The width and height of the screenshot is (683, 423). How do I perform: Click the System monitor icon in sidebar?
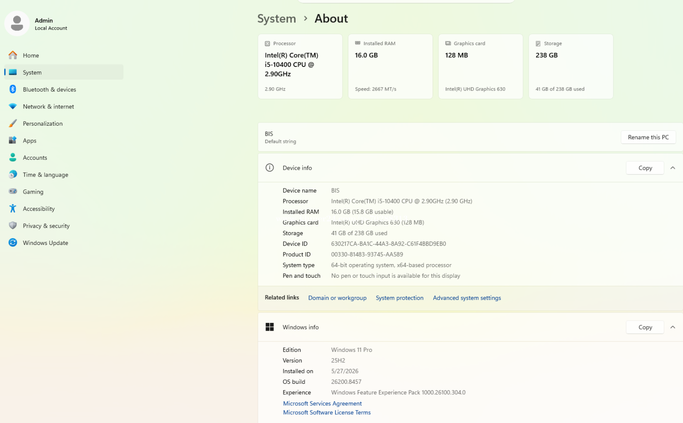(x=13, y=72)
